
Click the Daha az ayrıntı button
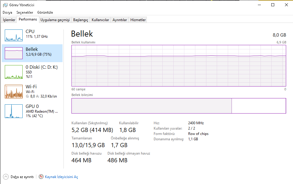click(22, 177)
